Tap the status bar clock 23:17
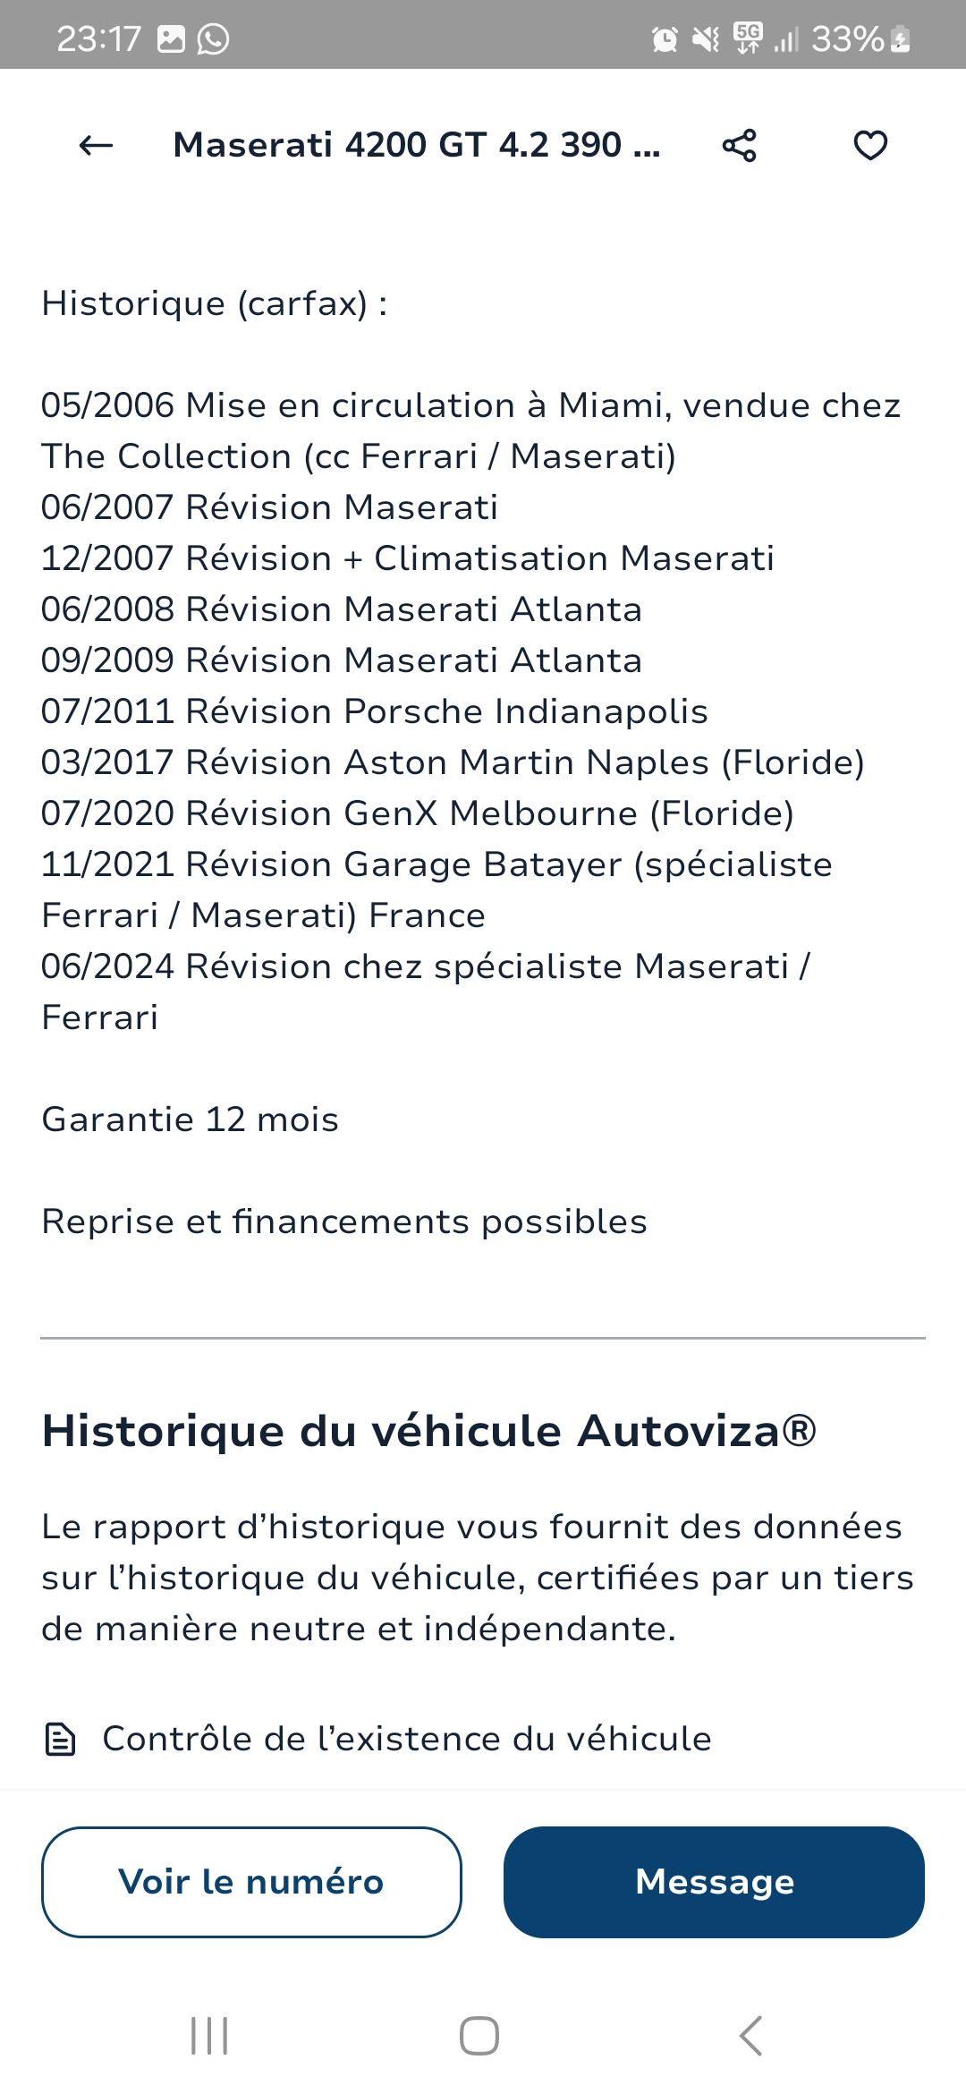 [98, 38]
